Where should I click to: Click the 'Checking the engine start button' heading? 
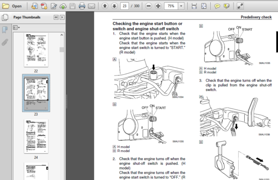pos(147,26)
